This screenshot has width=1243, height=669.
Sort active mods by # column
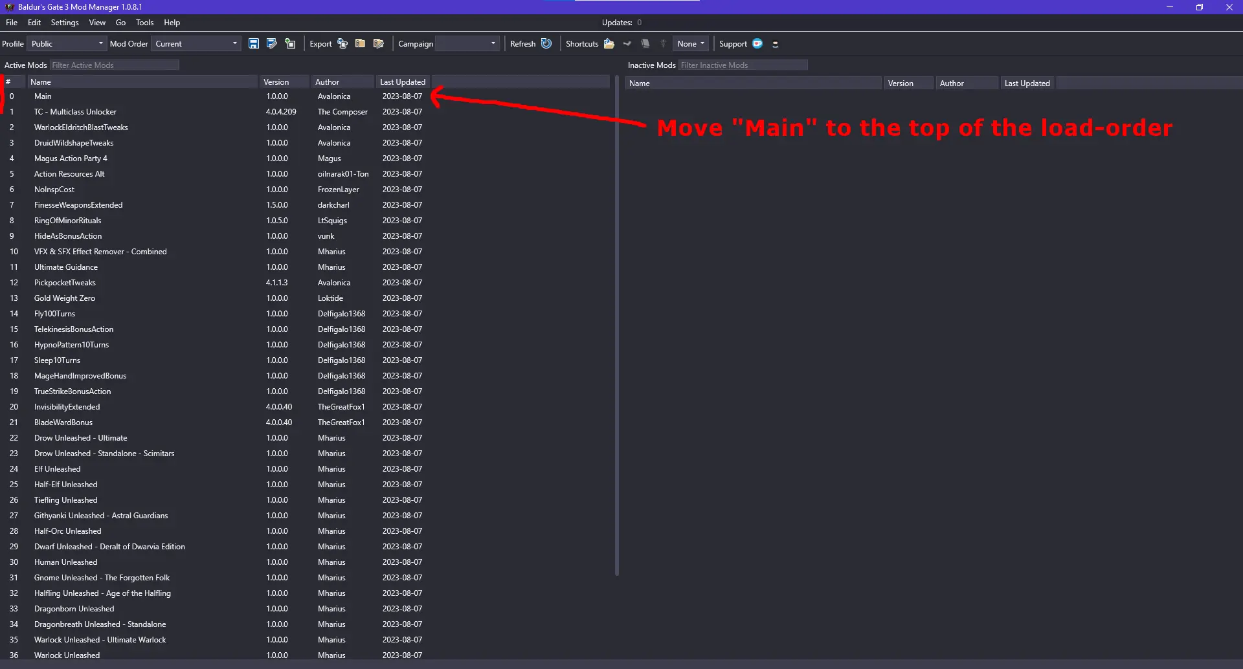pyautogui.click(x=14, y=82)
